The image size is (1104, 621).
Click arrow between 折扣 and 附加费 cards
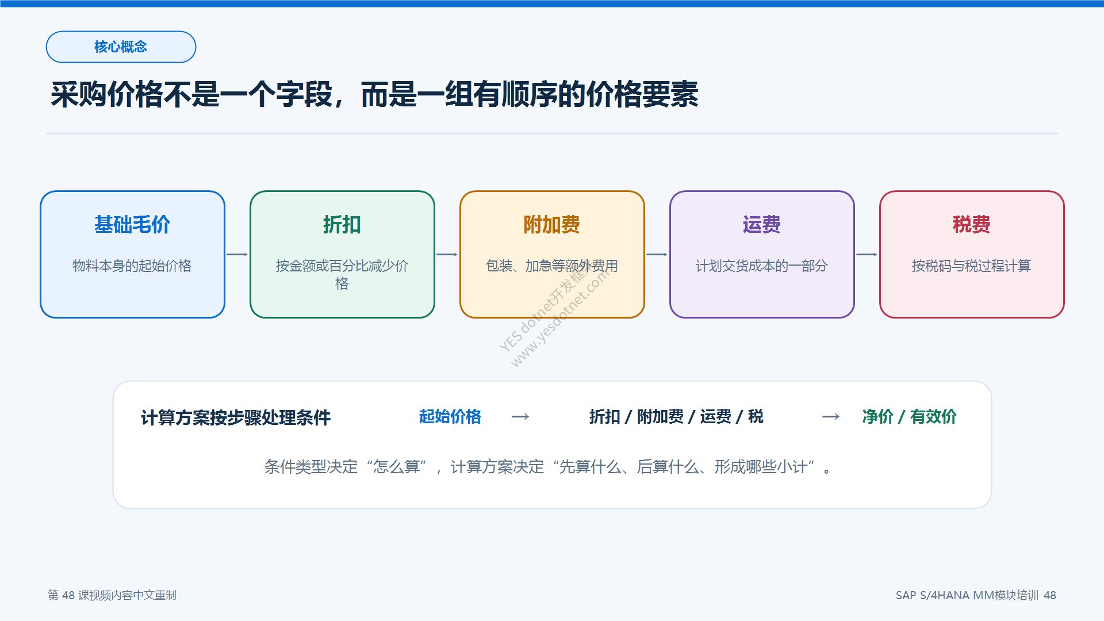[x=447, y=254]
